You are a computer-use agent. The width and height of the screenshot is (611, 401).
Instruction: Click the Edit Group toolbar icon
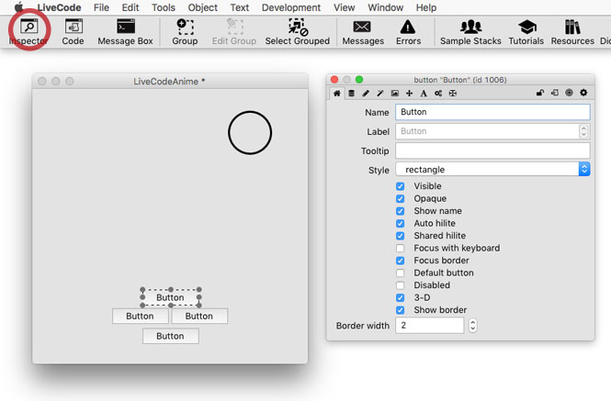pos(234,31)
